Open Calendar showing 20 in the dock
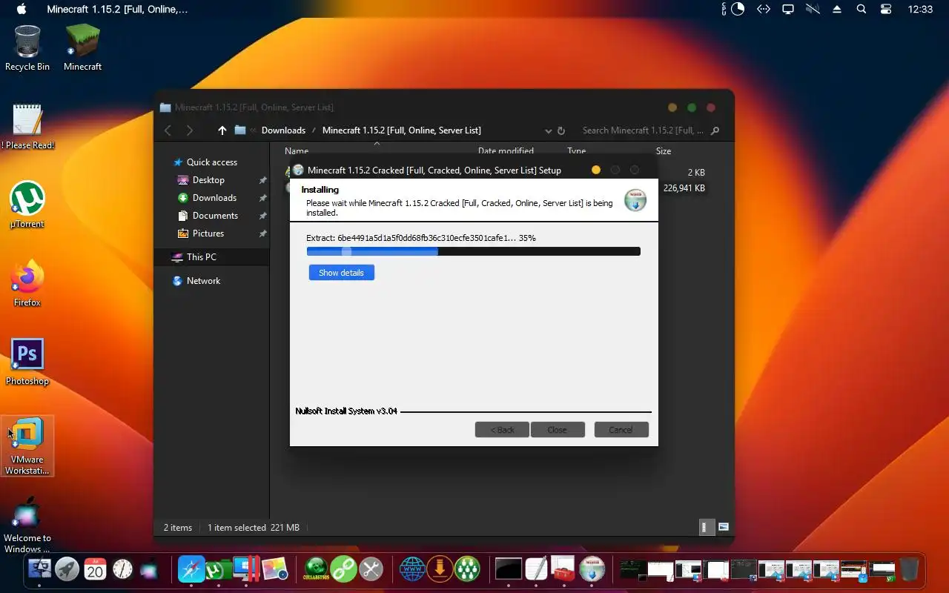Screen dimensions: 949x593 click(95, 569)
